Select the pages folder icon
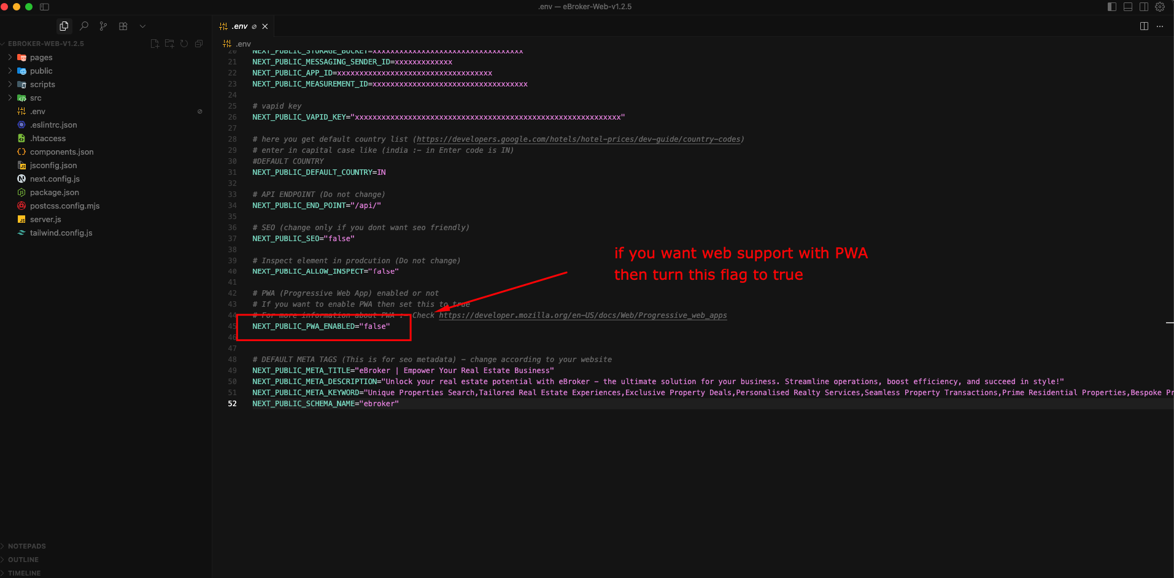 [x=21, y=57]
